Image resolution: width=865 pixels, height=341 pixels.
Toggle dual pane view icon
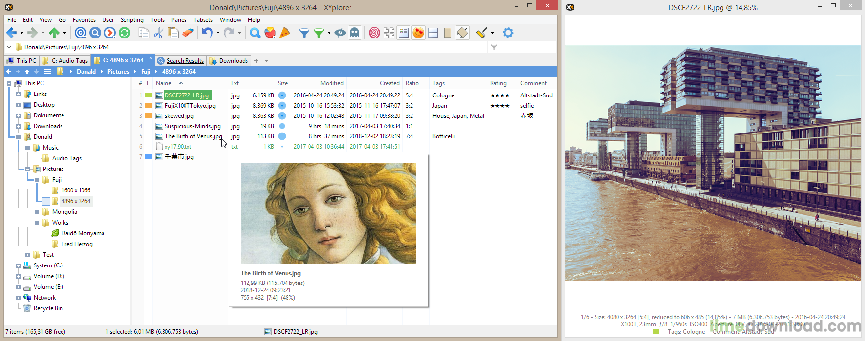pos(433,33)
